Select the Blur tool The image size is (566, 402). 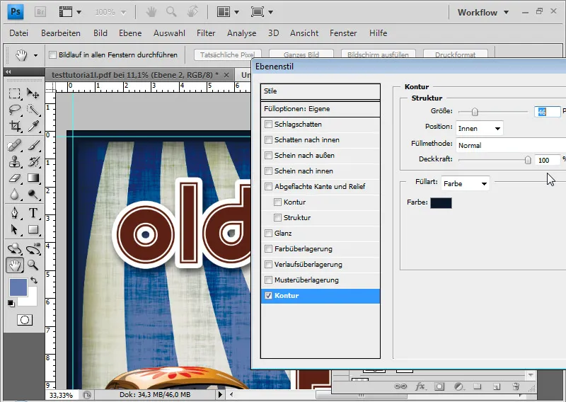coord(15,195)
